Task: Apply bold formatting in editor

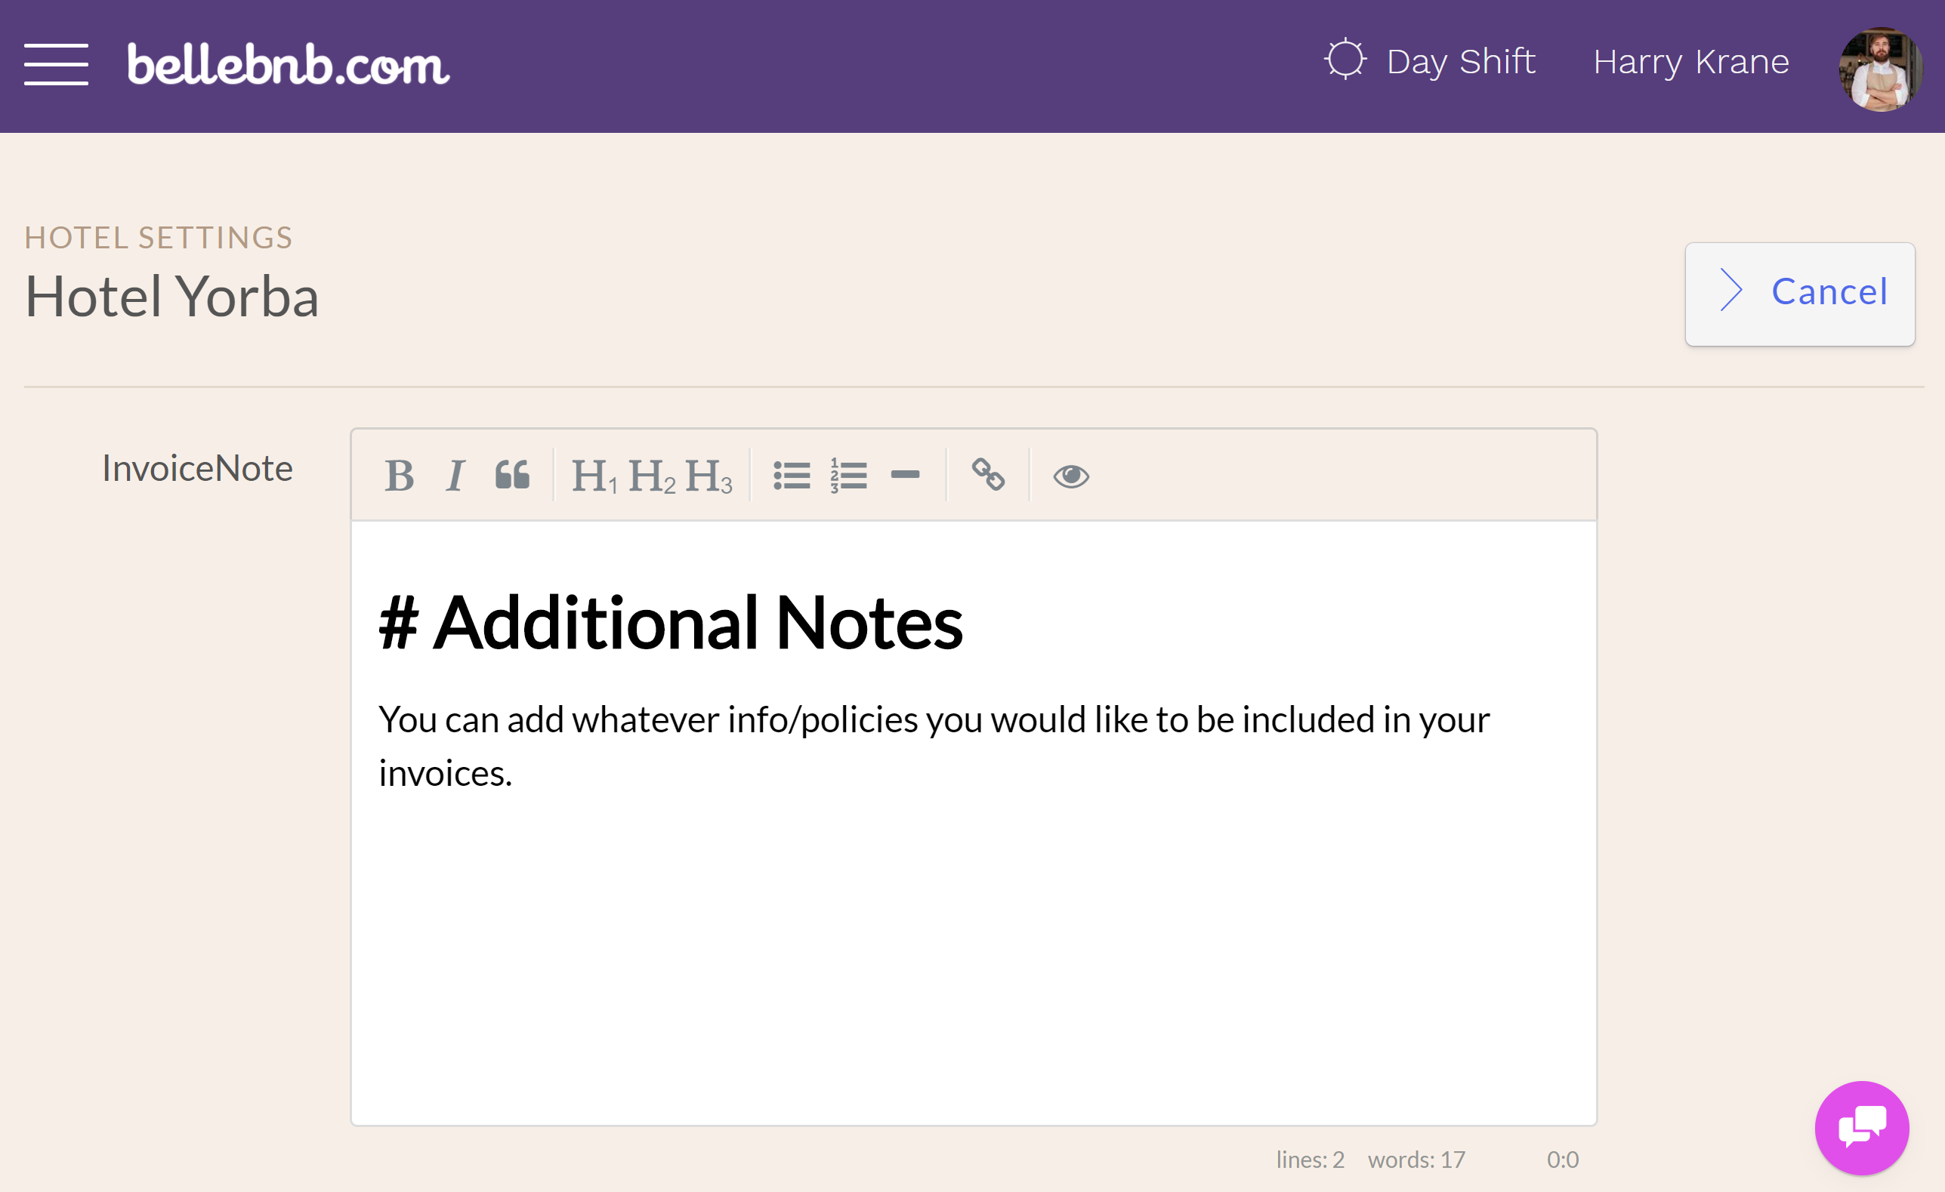Action: [400, 475]
